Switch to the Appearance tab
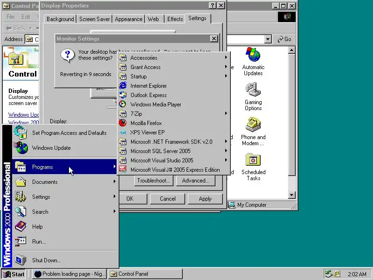373x280 pixels. (x=129, y=19)
